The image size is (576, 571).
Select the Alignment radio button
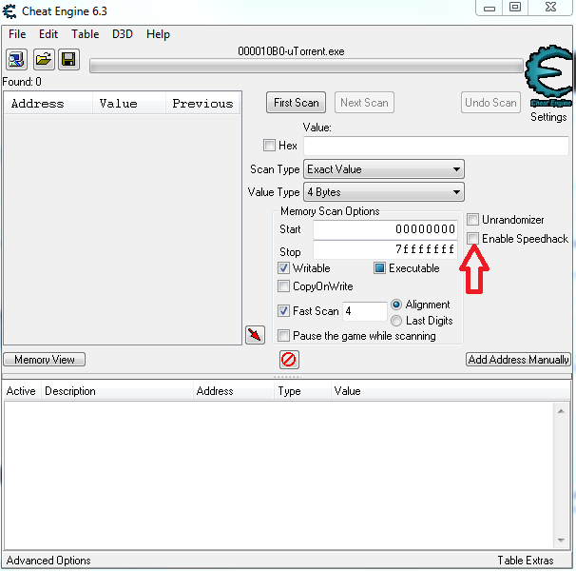pos(396,305)
